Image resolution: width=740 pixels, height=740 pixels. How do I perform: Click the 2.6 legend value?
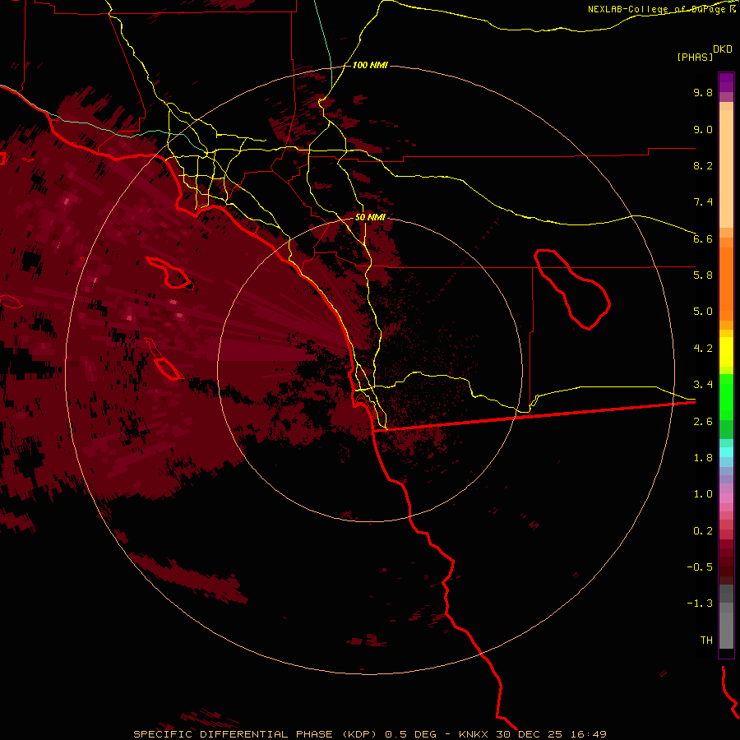[703, 422]
